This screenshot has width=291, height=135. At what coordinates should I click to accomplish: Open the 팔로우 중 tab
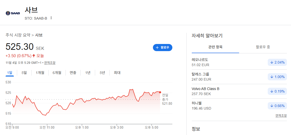point(263,47)
